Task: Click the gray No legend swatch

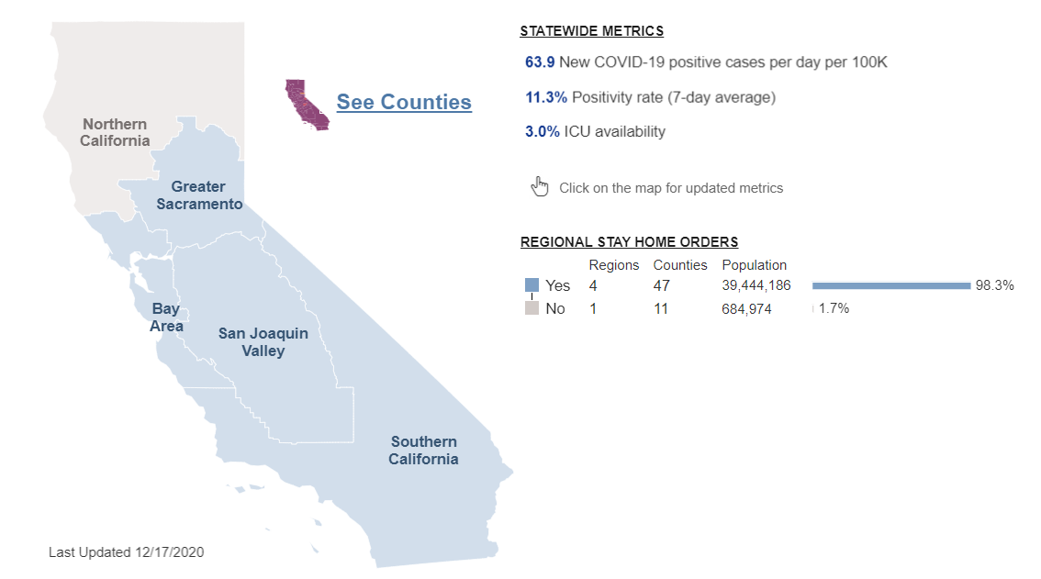Action: [532, 308]
